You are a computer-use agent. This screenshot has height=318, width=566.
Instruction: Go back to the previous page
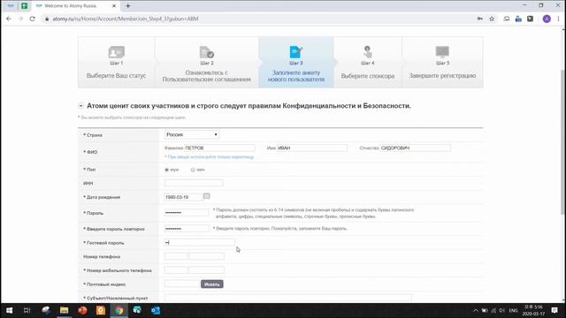click(x=9, y=19)
